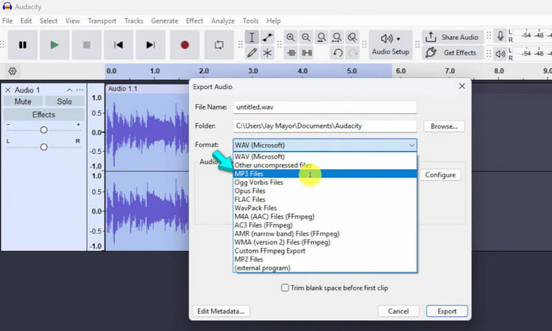The width and height of the screenshot is (552, 331).
Task: Select WavPack Files format option
Action: point(325,208)
